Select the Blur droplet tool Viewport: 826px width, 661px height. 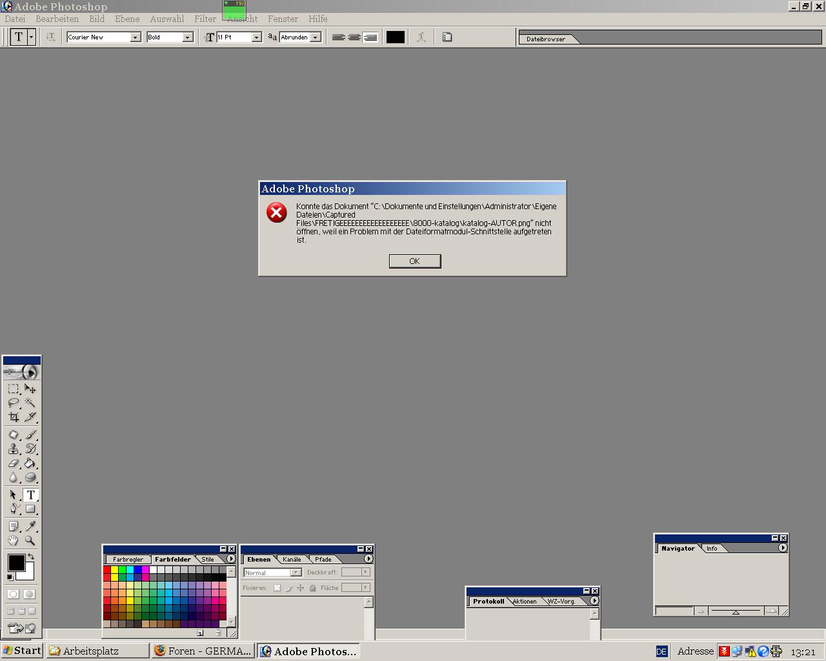tap(13, 478)
